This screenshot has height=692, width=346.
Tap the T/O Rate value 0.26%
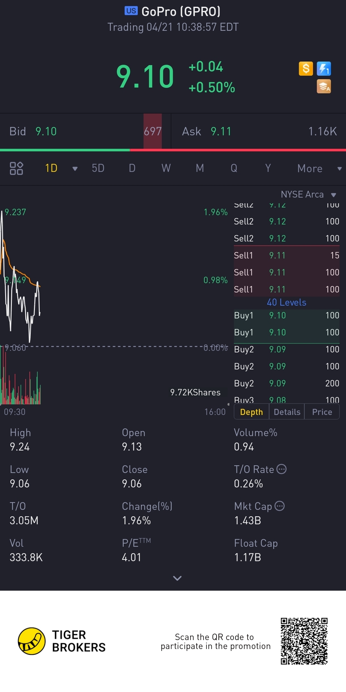pos(248,484)
